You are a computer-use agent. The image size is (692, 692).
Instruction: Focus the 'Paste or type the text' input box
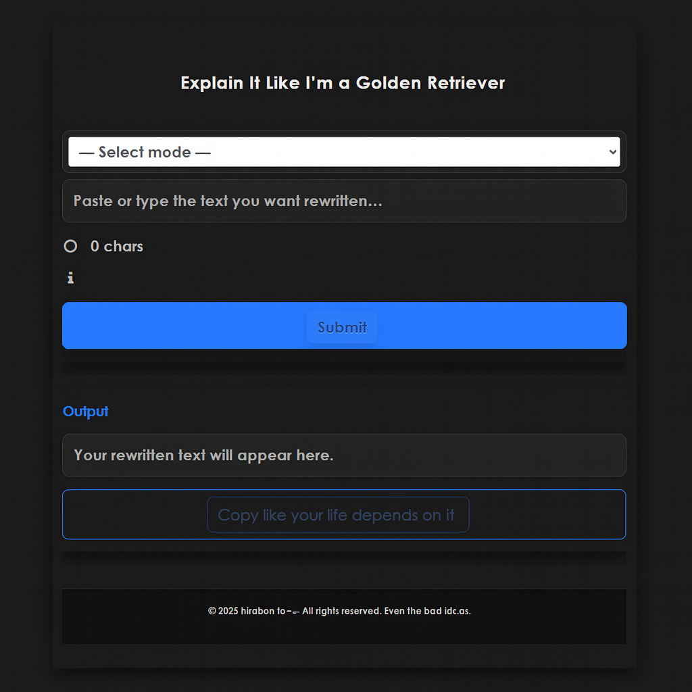point(344,201)
